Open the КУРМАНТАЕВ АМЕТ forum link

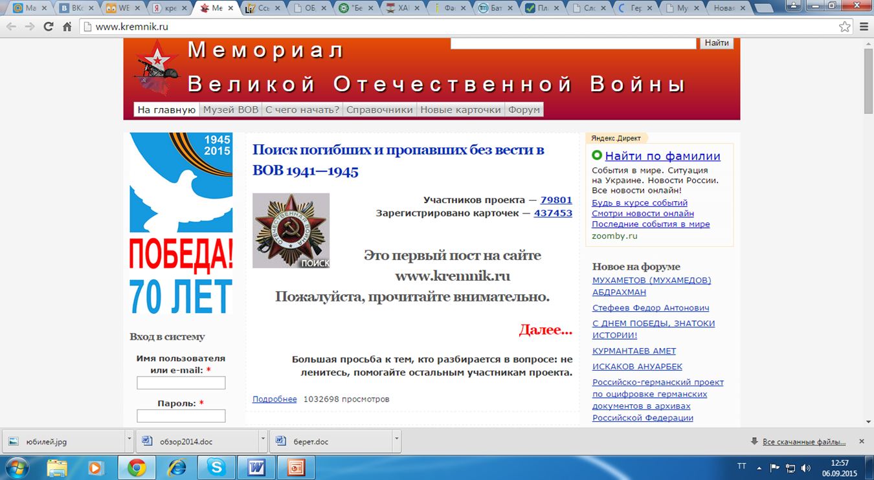[x=634, y=351]
